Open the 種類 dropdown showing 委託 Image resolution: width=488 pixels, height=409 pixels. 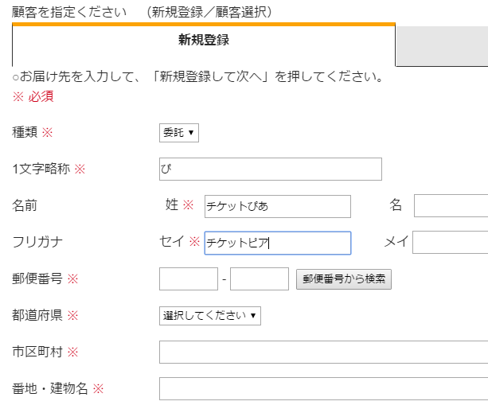point(179,133)
